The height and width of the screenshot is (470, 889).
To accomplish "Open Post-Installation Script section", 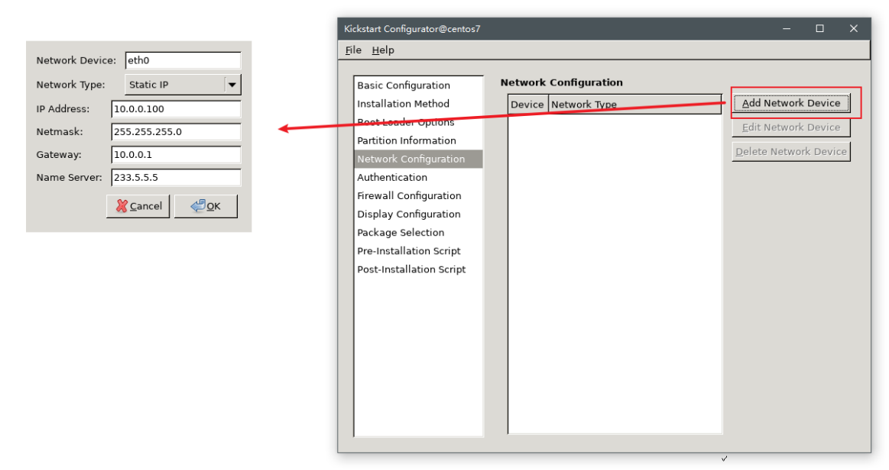I will [411, 269].
